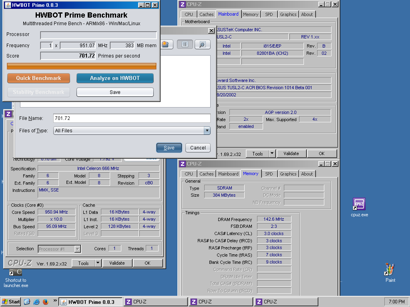Open SPD tab in Mainboard CPU-Z window
Screen dimensions: 410x307
(x=269, y=14)
